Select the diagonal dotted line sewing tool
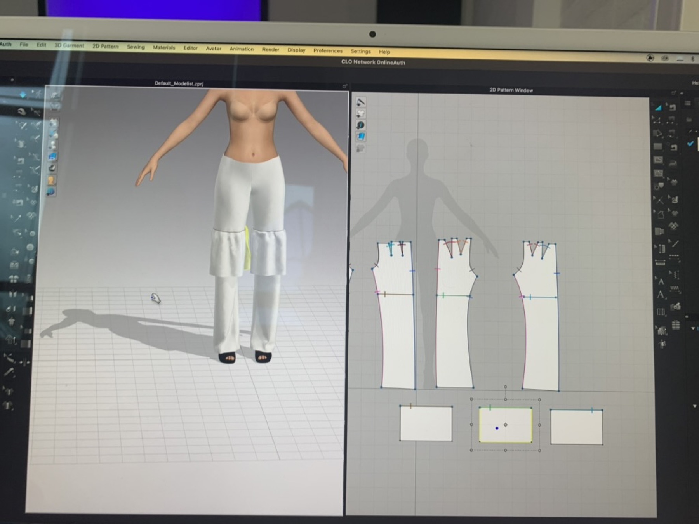 pyautogui.click(x=675, y=244)
